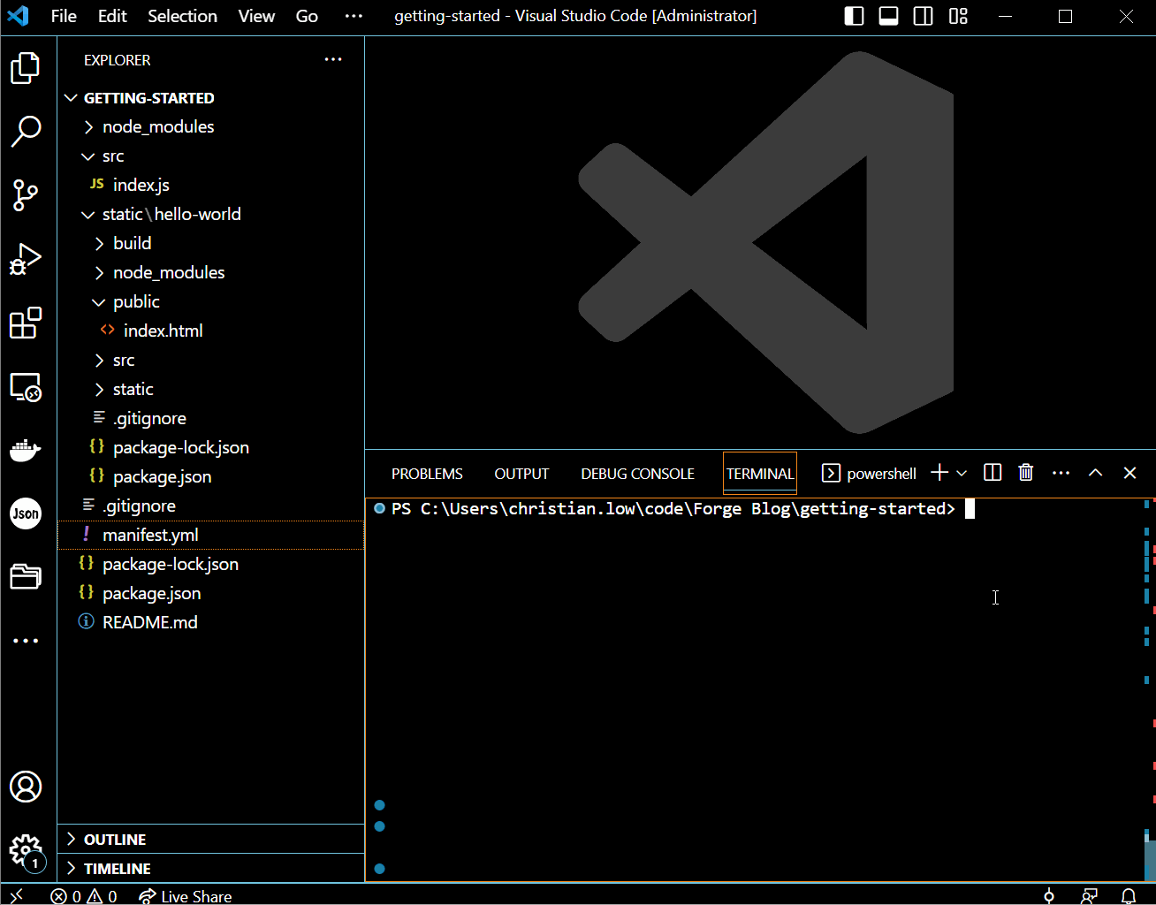The width and height of the screenshot is (1156, 905).
Task: Open Run and Debug view icon
Action: 26,259
